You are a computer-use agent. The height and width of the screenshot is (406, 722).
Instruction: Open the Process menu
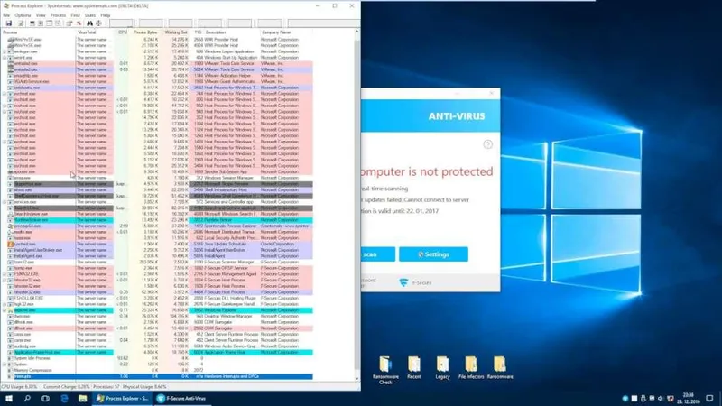click(58, 15)
